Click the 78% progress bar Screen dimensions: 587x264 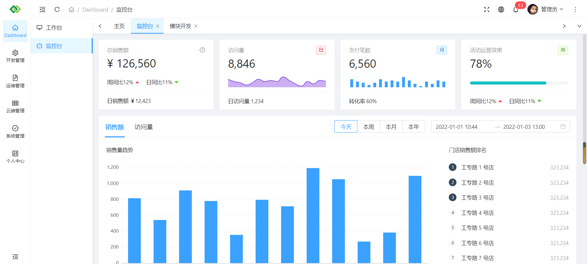click(x=519, y=83)
